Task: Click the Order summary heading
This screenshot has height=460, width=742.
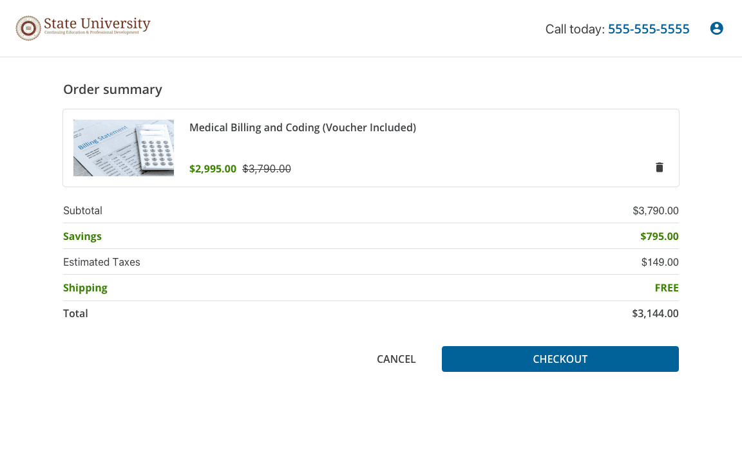Action: [113, 89]
